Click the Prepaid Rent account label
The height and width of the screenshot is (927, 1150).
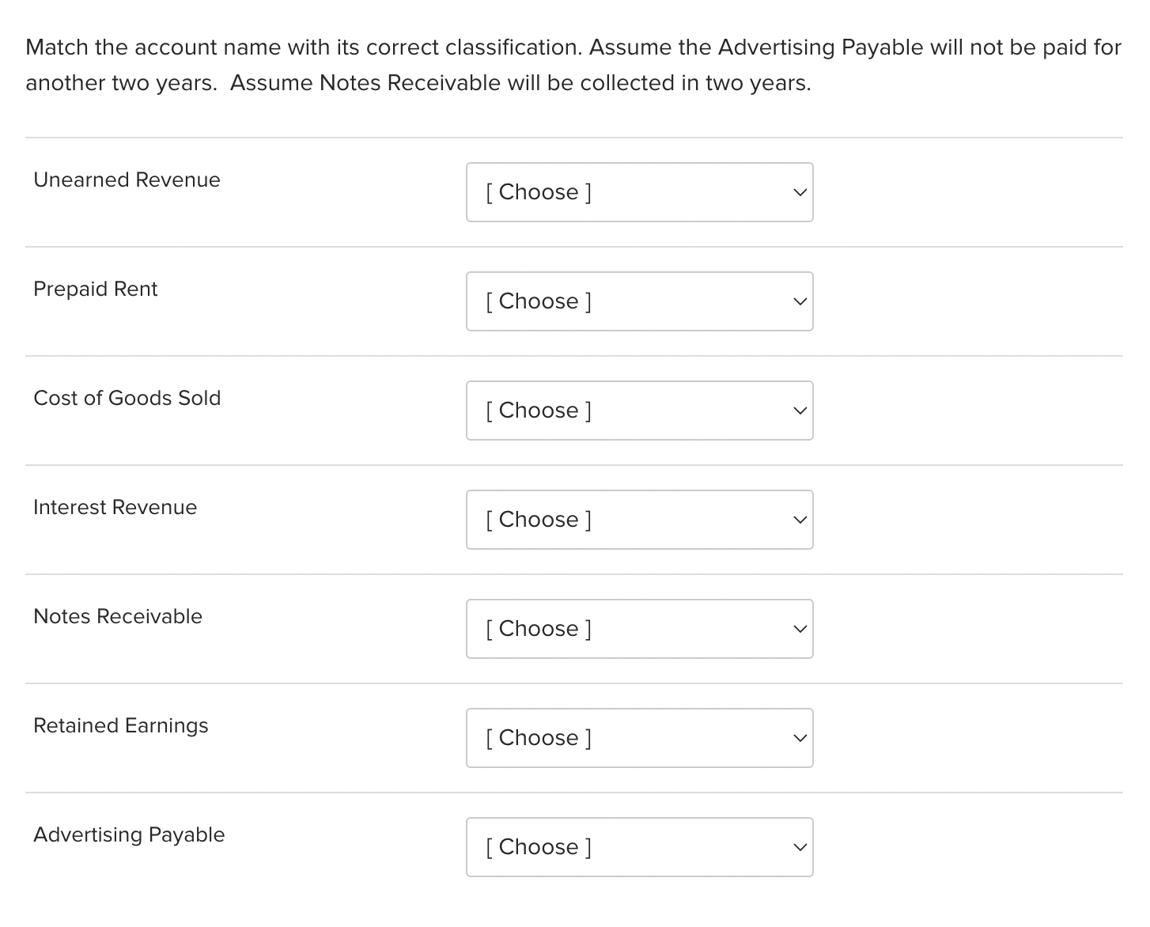click(95, 289)
